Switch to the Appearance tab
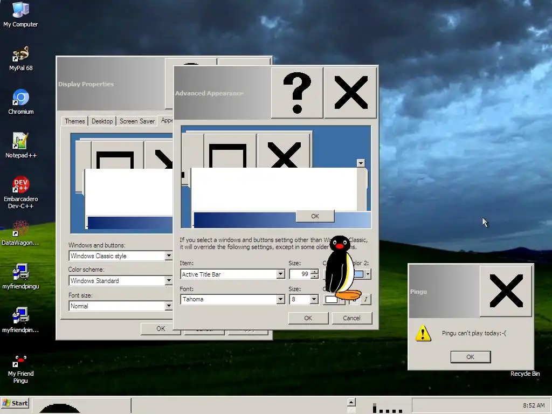The width and height of the screenshot is (552, 414). [166, 120]
